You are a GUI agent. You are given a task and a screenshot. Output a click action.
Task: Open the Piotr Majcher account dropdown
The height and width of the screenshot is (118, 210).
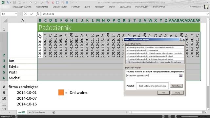[203, 7]
